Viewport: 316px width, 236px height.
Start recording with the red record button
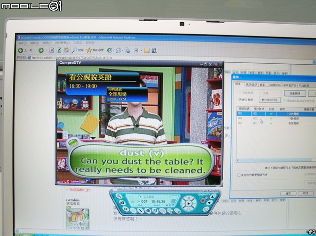pyautogui.click(x=203, y=201)
